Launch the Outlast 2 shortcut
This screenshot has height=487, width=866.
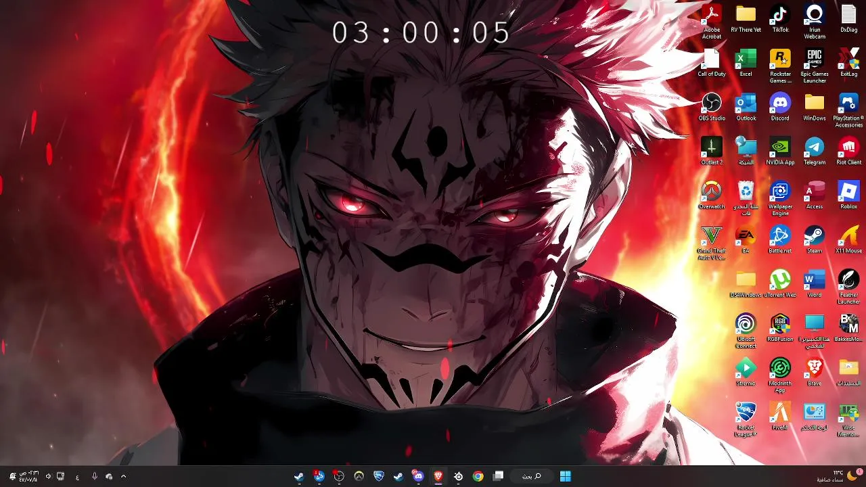(x=712, y=151)
